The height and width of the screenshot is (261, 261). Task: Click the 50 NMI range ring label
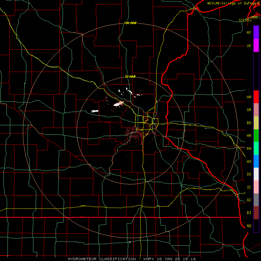[x=130, y=77]
